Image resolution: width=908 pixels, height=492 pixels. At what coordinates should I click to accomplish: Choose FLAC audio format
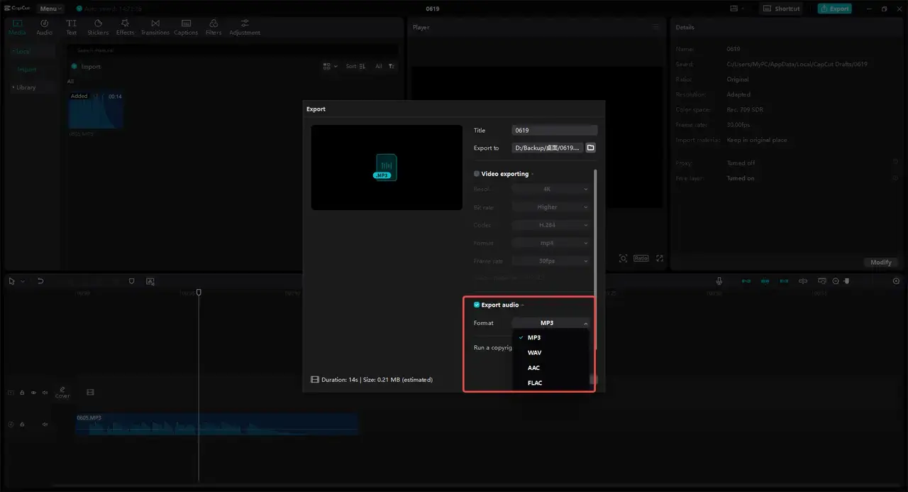tap(551, 383)
